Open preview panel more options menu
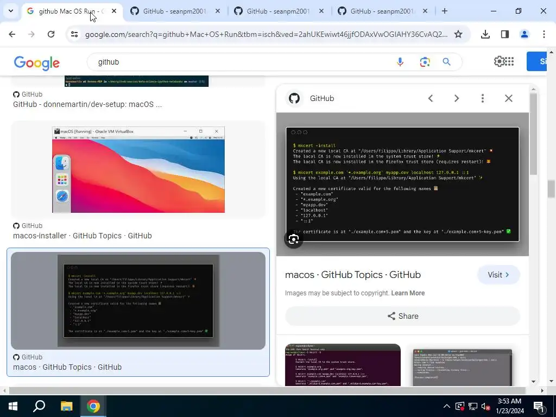Image resolution: width=556 pixels, height=417 pixels. pyautogui.click(x=483, y=98)
